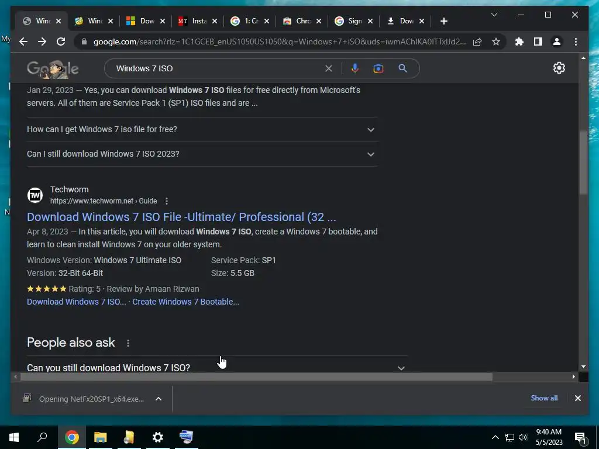The width and height of the screenshot is (599, 449).
Task: Open the volume control in system tray
Action: pos(523,437)
